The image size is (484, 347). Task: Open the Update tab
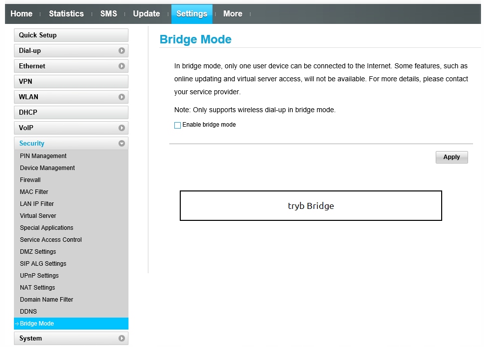[x=146, y=14]
